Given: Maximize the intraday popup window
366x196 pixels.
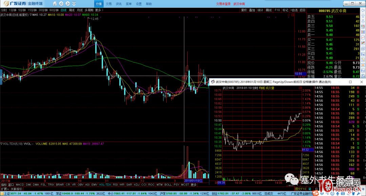Looking at the screenshot, I should tap(350, 82).
